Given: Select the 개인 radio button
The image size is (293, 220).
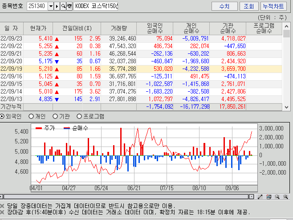Looking at the screenshot, I should pos(31,116).
